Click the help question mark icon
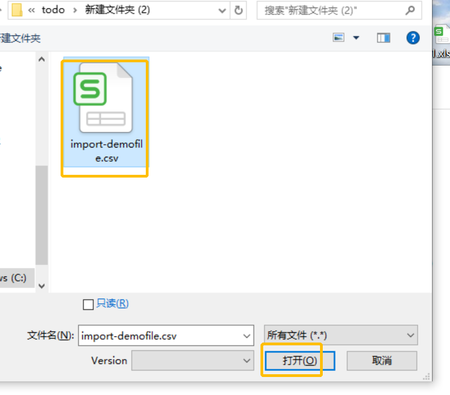450x395 pixels. point(413,38)
